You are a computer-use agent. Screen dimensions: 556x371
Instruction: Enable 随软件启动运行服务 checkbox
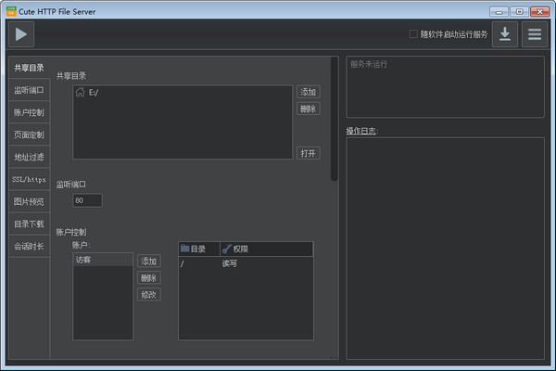point(413,34)
